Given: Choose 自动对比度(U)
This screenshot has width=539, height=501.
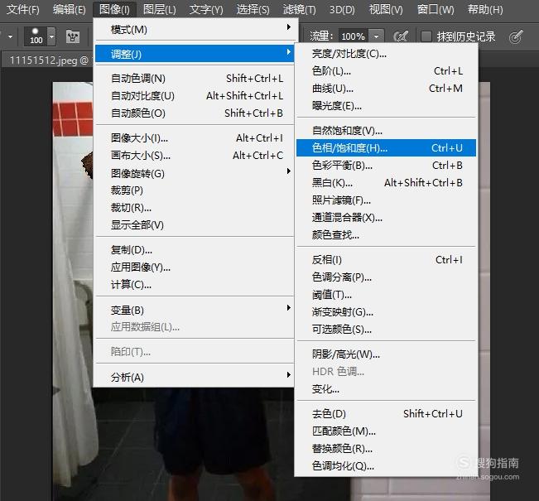Looking at the screenshot, I should [x=195, y=95].
